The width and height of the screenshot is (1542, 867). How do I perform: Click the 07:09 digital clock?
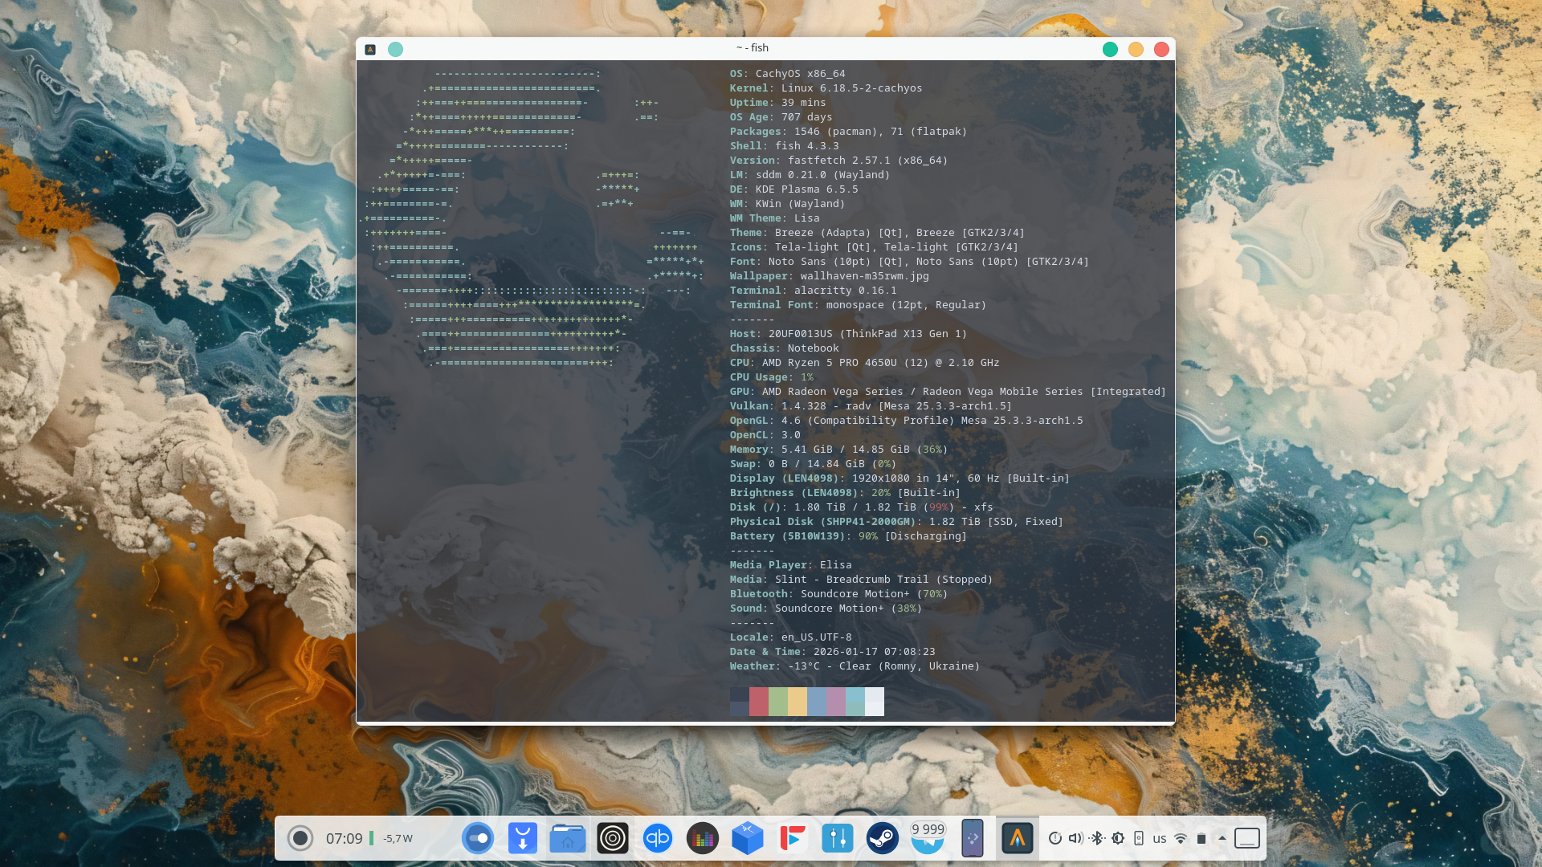tap(344, 839)
